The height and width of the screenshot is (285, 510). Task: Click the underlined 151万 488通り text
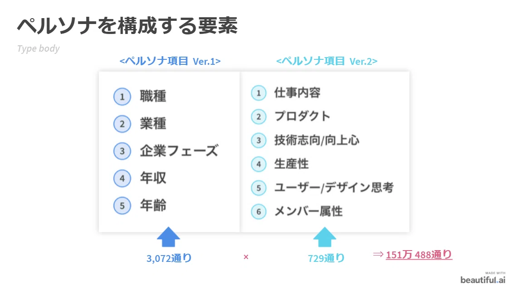419,255
